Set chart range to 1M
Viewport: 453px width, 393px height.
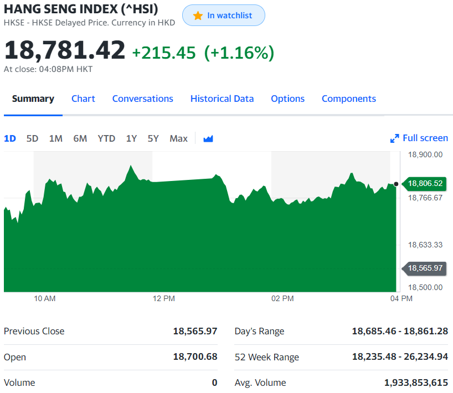pyautogui.click(x=56, y=138)
